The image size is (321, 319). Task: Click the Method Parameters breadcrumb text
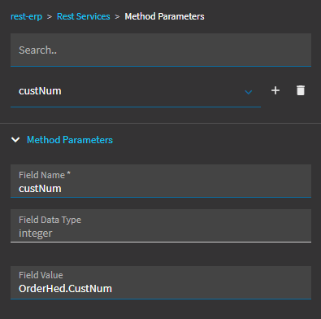click(x=164, y=16)
